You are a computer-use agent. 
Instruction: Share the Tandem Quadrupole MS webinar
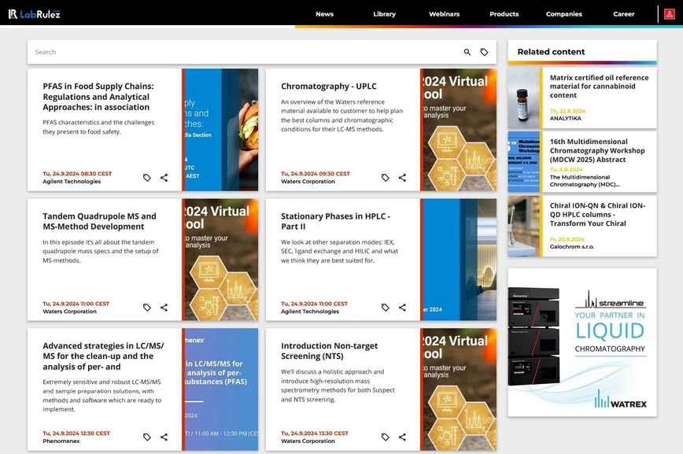[164, 308]
